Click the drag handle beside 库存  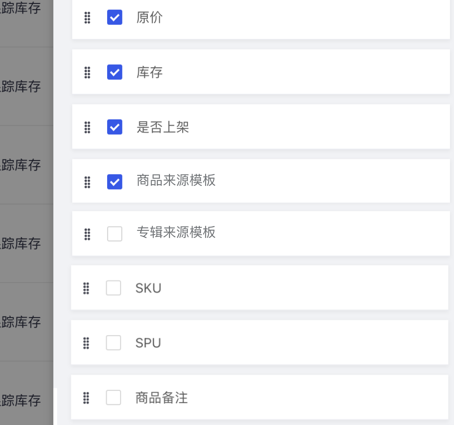pos(87,72)
